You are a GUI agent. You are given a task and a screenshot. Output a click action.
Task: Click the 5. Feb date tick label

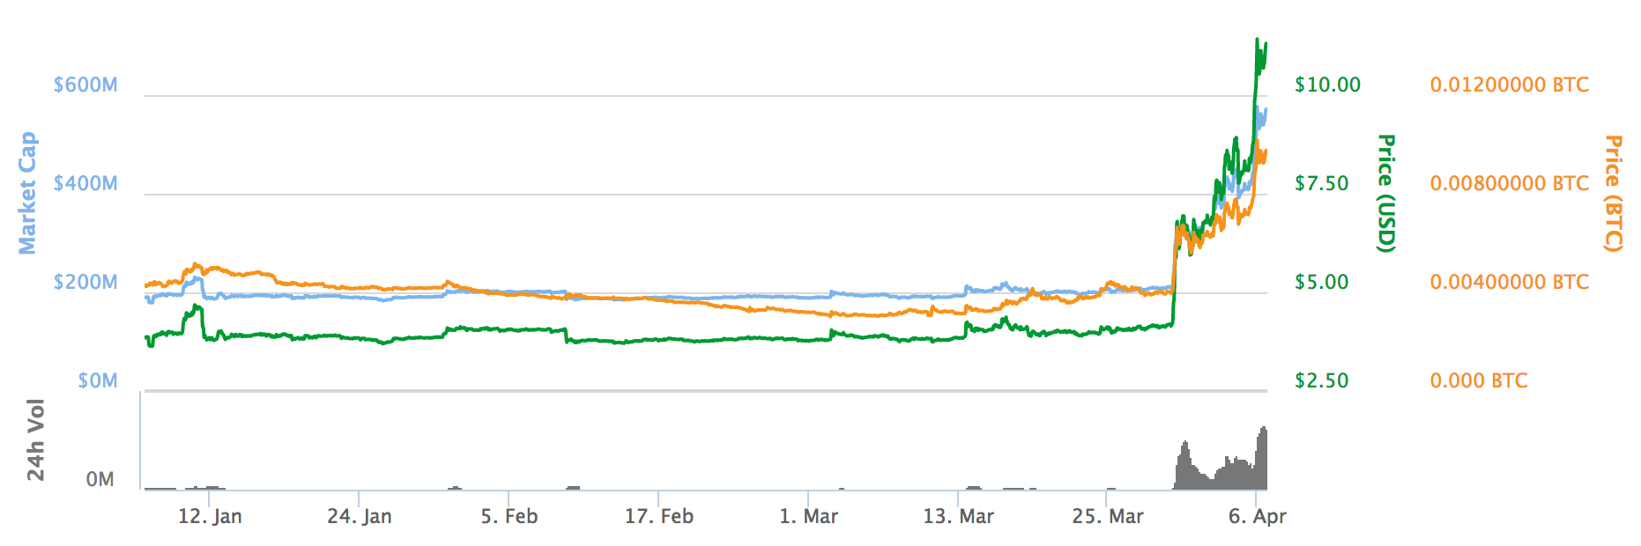coord(509,517)
